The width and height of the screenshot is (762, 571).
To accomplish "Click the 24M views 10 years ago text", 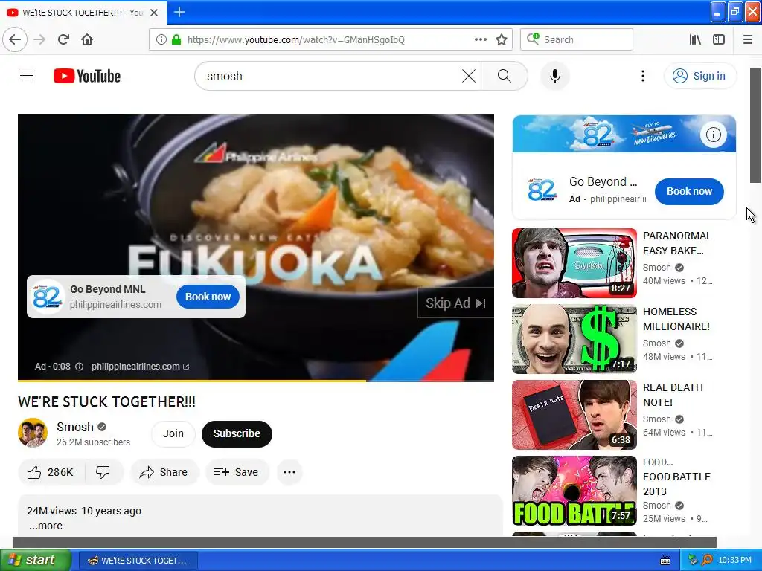I will click(84, 511).
